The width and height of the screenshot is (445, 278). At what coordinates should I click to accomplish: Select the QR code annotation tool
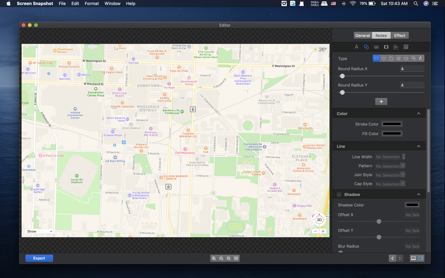click(406, 47)
